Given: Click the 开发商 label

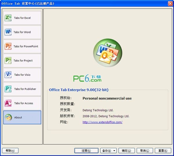Looking at the screenshot, I should point(66,110).
